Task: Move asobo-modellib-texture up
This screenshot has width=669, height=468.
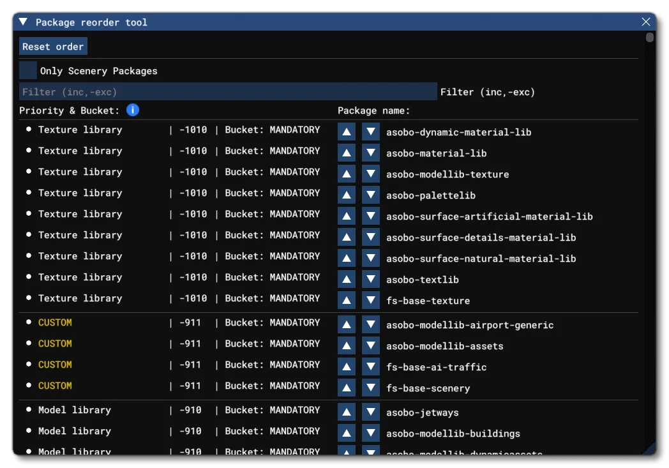Action: pos(347,174)
